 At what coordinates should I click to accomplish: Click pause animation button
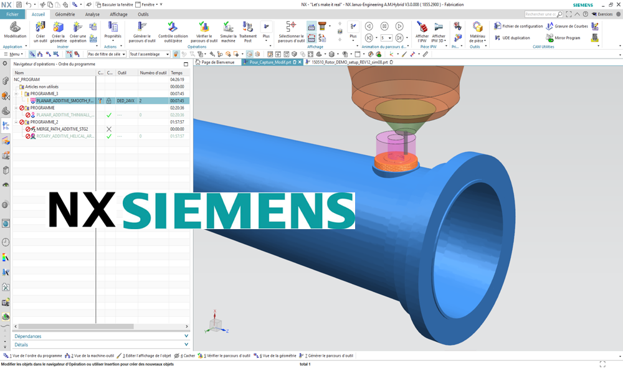click(x=384, y=26)
